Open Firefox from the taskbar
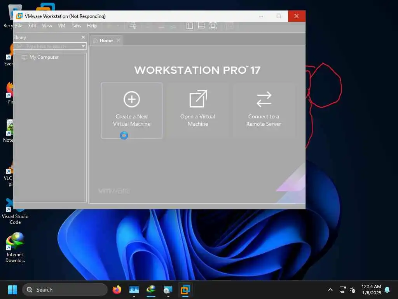Viewport: 398px width, 299px height. (x=117, y=290)
